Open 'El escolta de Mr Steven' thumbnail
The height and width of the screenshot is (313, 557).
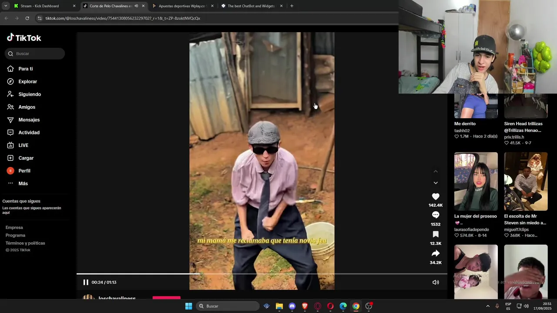pos(526,181)
